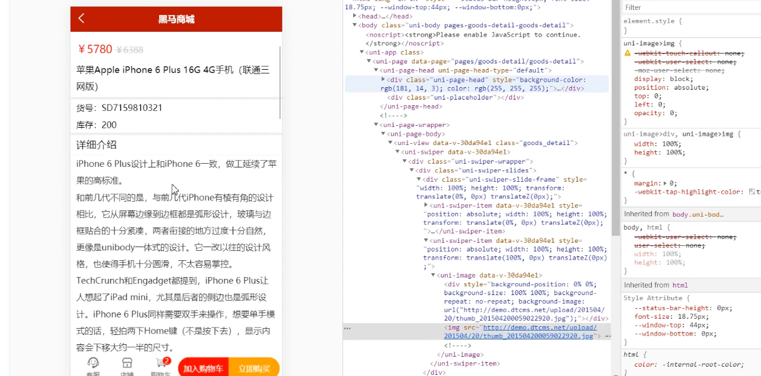Buy now with 立即购买 button
Image resolution: width=761 pixels, height=376 pixels.
pyautogui.click(x=254, y=368)
